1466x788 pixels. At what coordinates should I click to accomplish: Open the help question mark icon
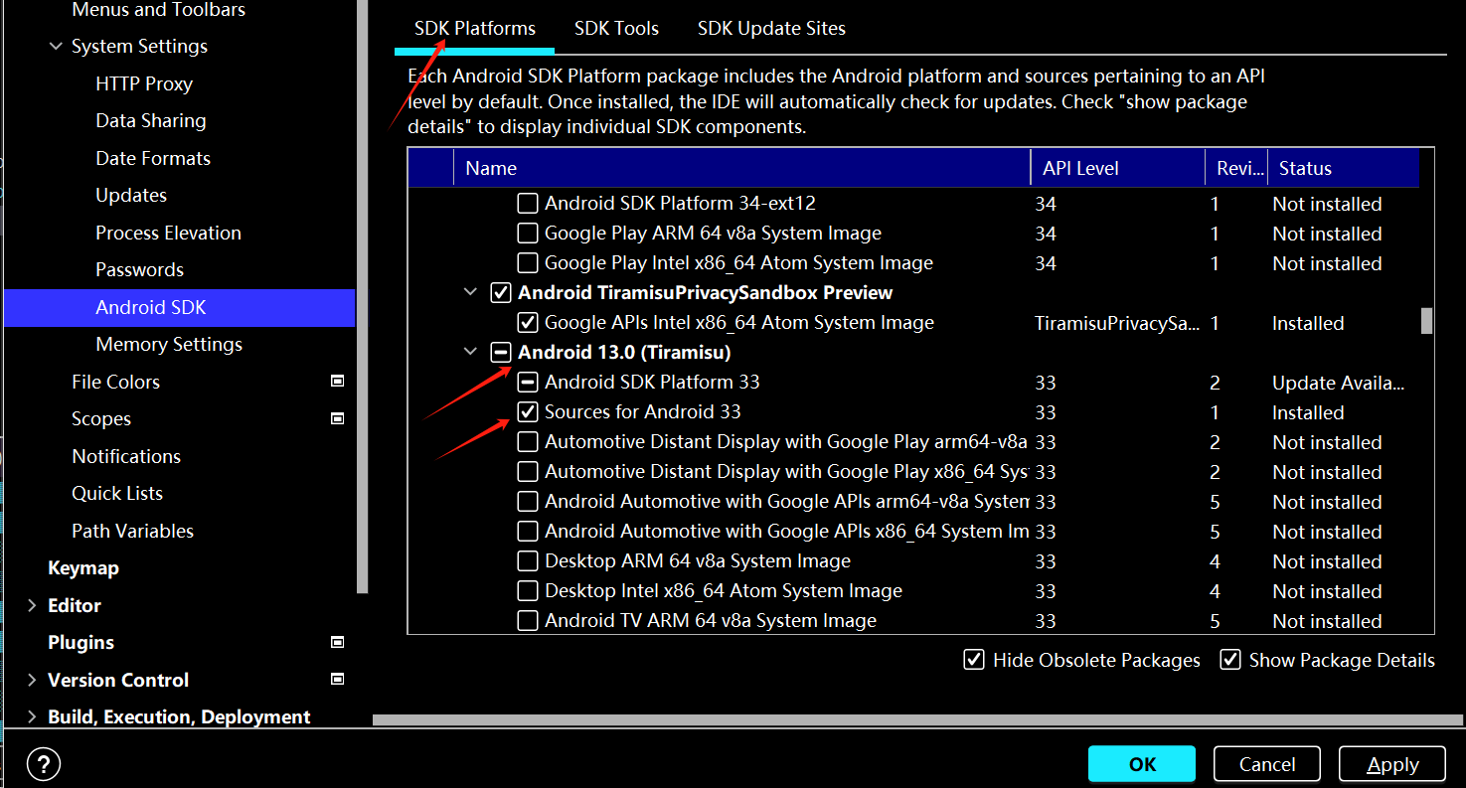pos(44,764)
